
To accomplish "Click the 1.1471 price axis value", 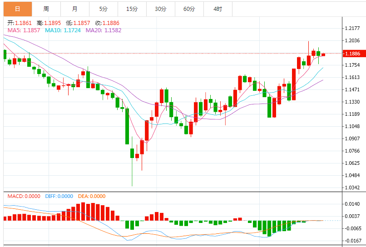I will [x=352, y=89].
